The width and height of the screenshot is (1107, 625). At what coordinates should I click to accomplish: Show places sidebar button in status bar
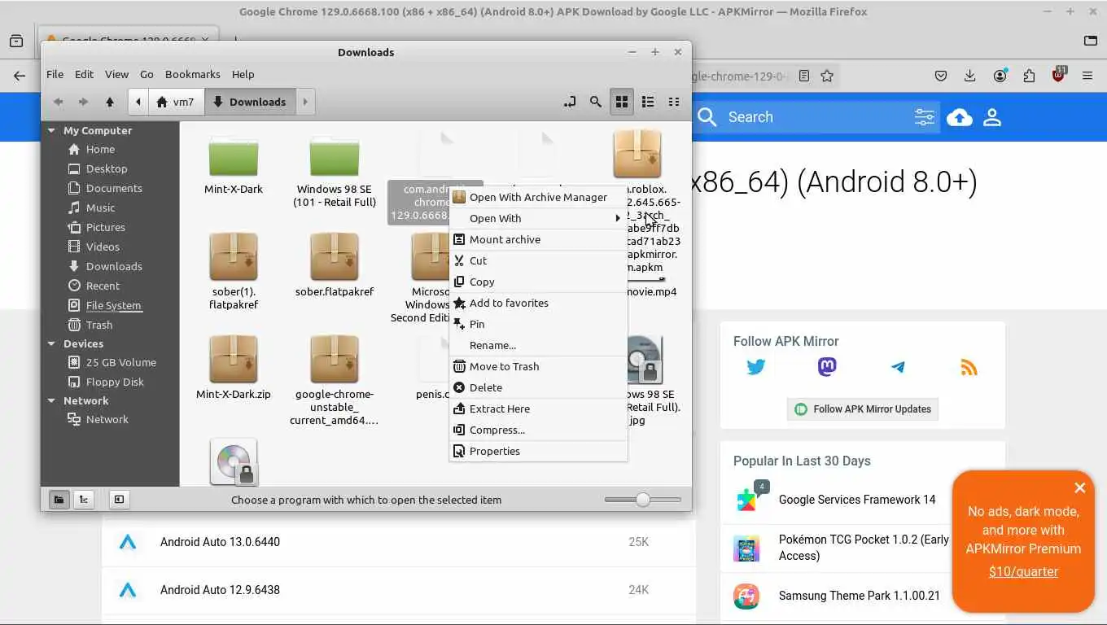[59, 500]
